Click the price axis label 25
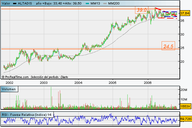192x128 pixels. point(182,48)
